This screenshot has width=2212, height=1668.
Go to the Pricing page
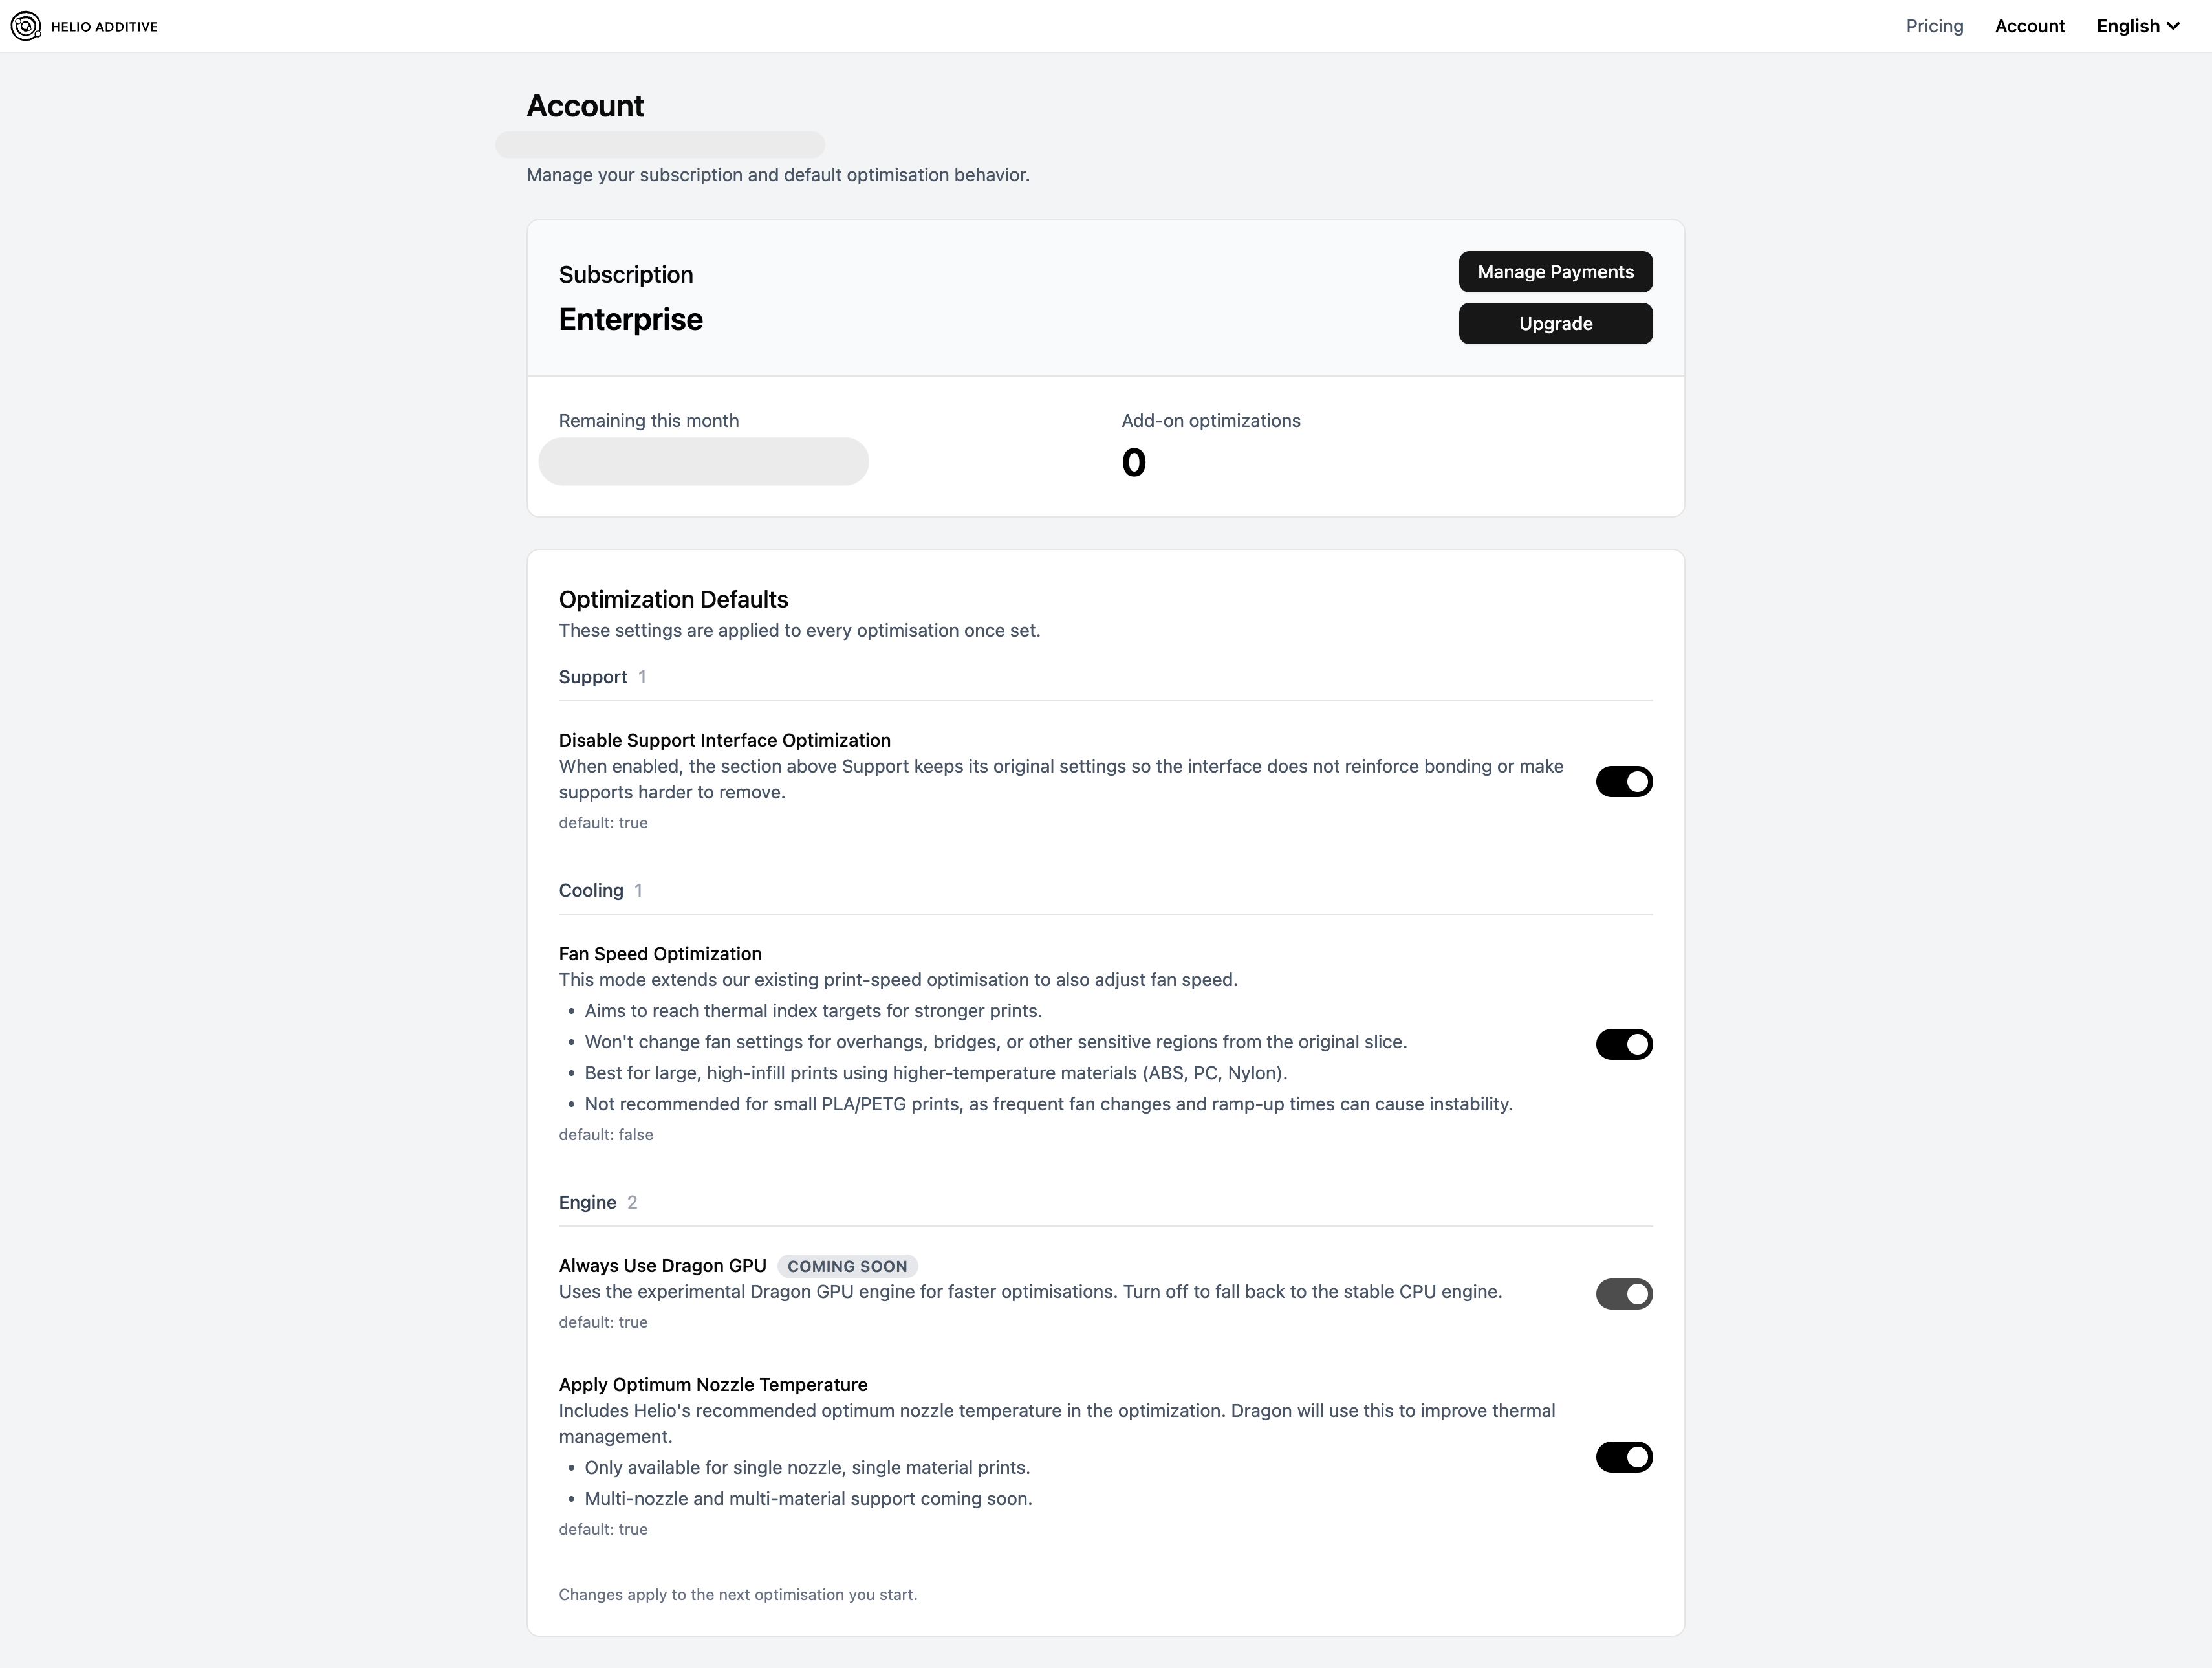(1934, 26)
